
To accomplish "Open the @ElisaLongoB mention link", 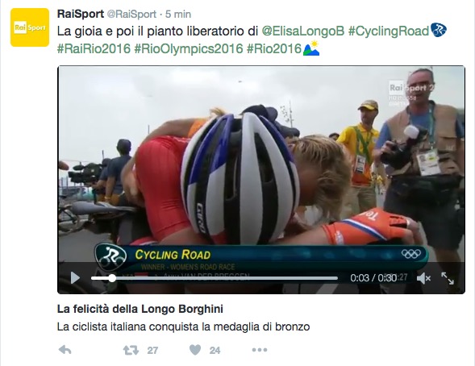I will coord(303,31).
